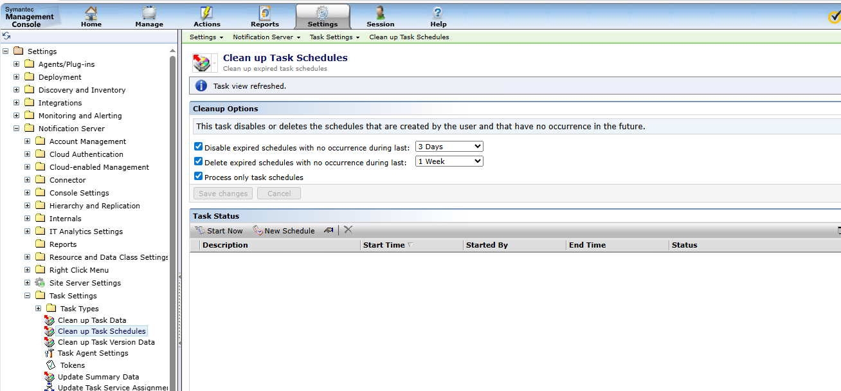
Task: Click the New Schedule icon
Action: tap(257, 230)
